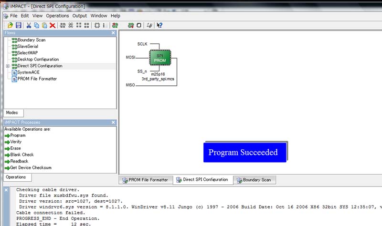Click the solid four-squares toolbar icon
382x226 pixels.
(x=79, y=25)
